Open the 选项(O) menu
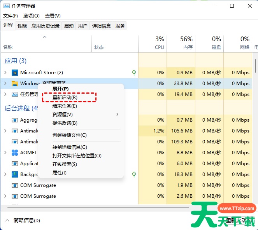Image resolution: width=258 pixels, height=230 pixels. tap(32, 16)
